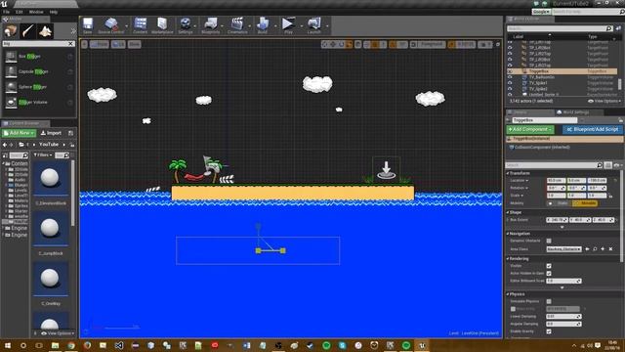The width and height of the screenshot is (625, 352).
Task: Select the C_ElevationBlock asset thumbnail
Action: 50,179
